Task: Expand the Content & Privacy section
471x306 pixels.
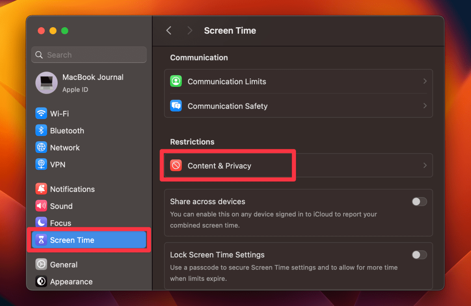Action: [298, 165]
